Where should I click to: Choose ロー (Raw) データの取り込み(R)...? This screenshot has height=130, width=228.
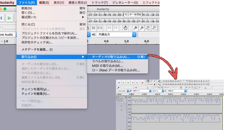[118, 70]
